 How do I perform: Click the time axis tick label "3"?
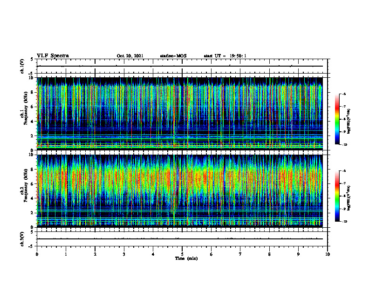[x=124, y=254]
